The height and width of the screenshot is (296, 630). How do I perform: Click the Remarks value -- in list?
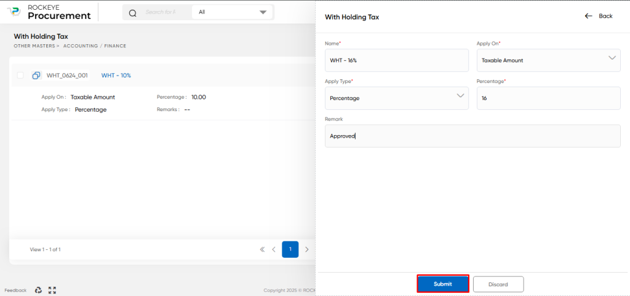click(x=187, y=109)
